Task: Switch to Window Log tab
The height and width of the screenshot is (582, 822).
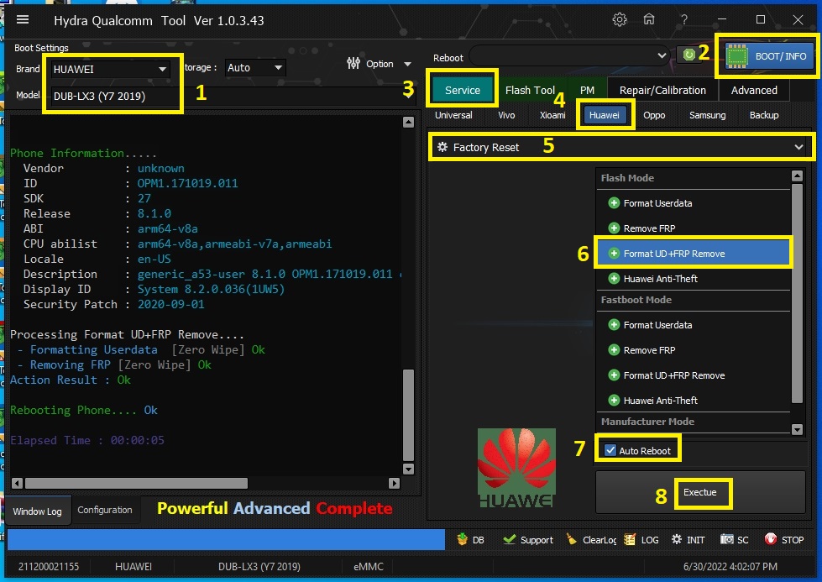Action: coord(37,511)
